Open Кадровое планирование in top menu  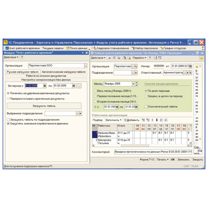pyautogui.click(x=111, y=48)
